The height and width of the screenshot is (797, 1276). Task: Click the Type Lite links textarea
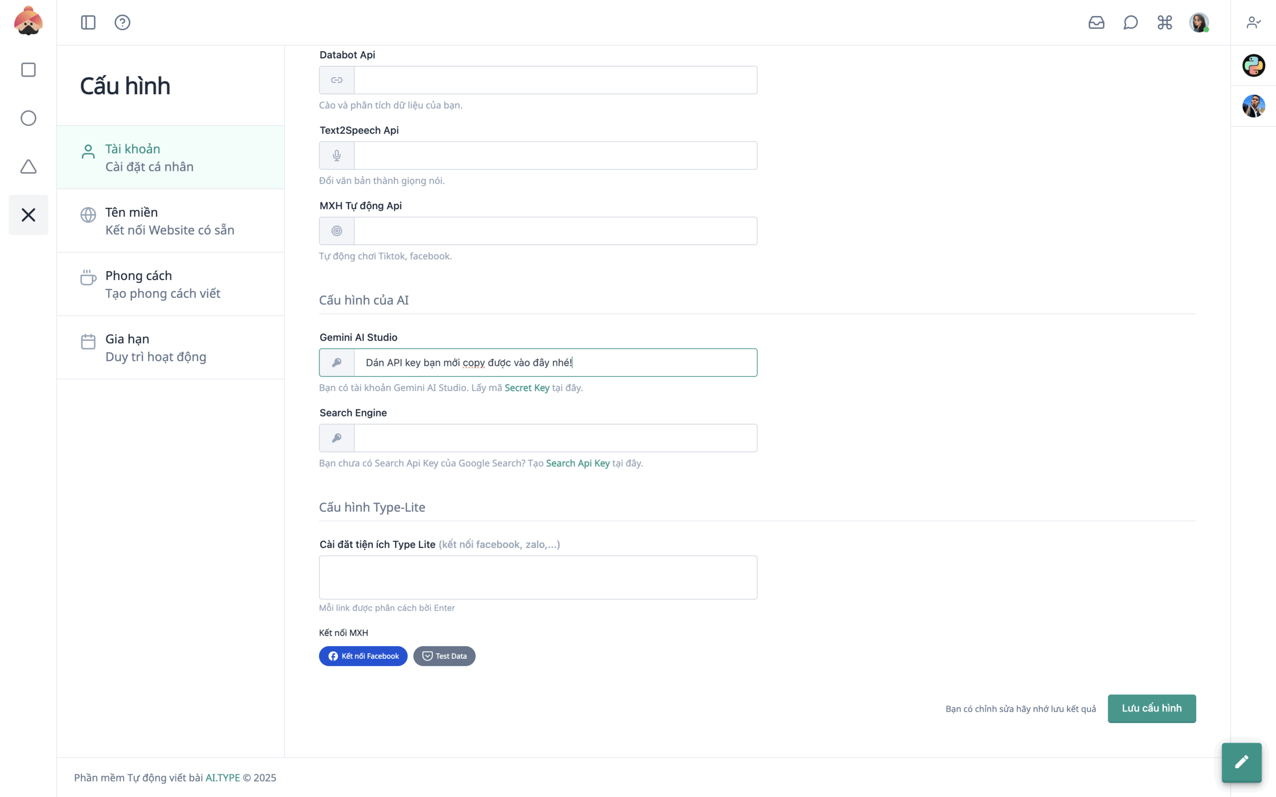[x=538, y=577]
